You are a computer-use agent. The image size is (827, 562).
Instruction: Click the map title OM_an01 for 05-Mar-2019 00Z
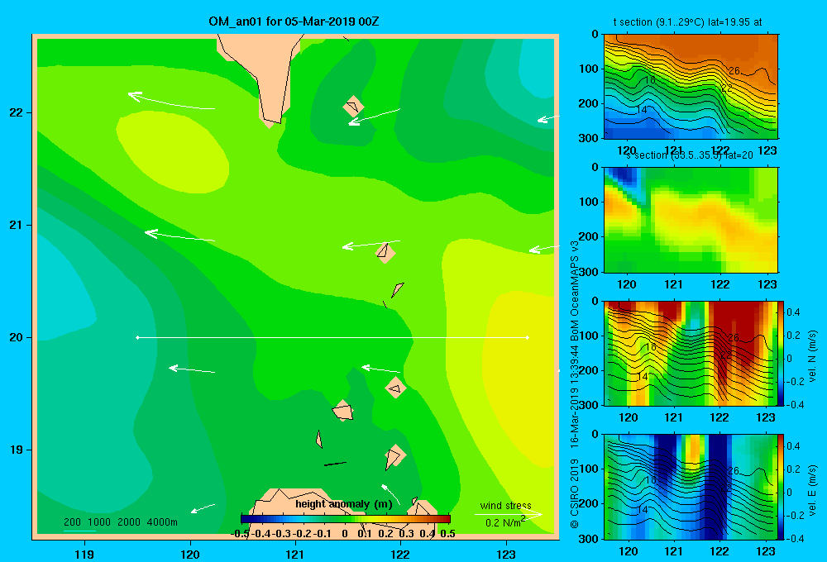pyautogui.click(x=294, y=21)
